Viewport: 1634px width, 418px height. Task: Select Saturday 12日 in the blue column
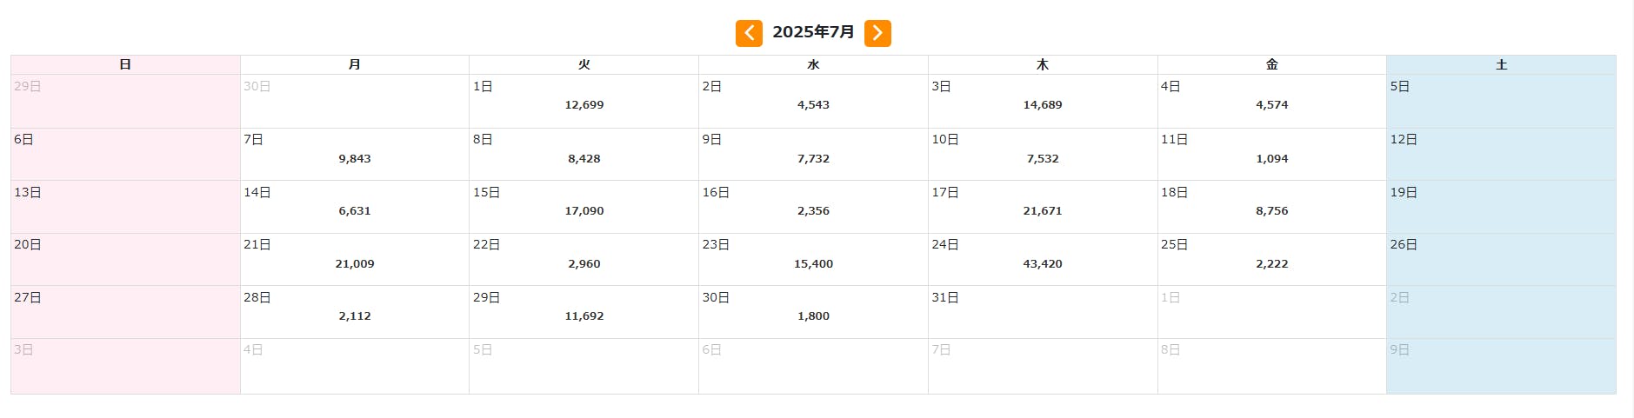coord(1501,155)
